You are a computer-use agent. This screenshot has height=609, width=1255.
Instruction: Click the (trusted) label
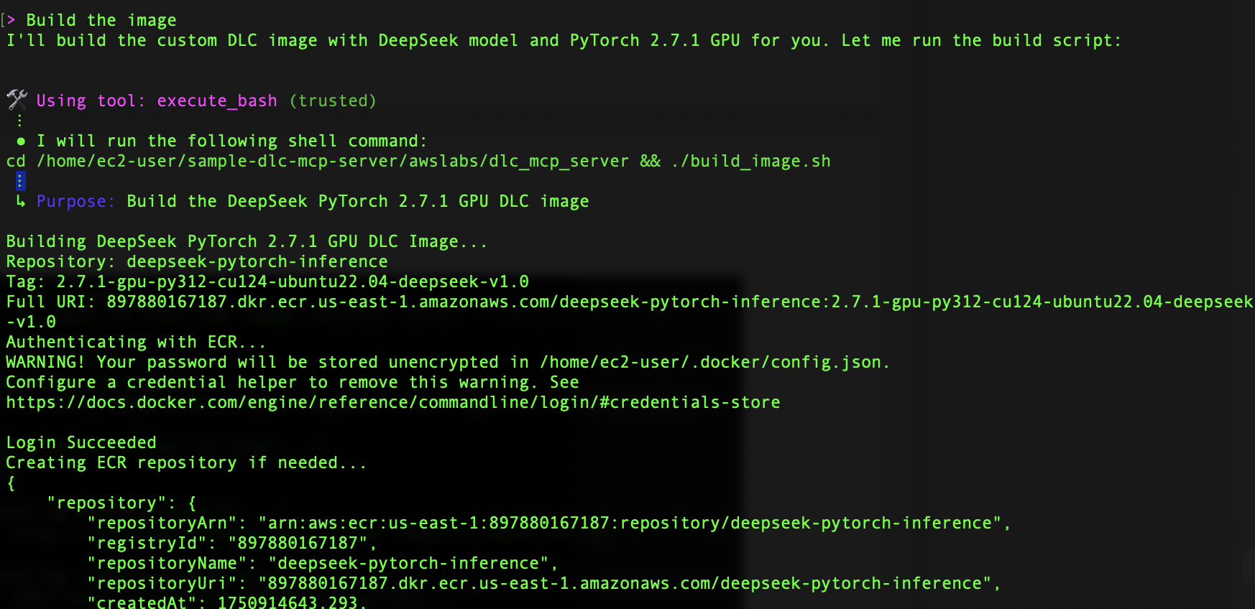coord(333,101)
